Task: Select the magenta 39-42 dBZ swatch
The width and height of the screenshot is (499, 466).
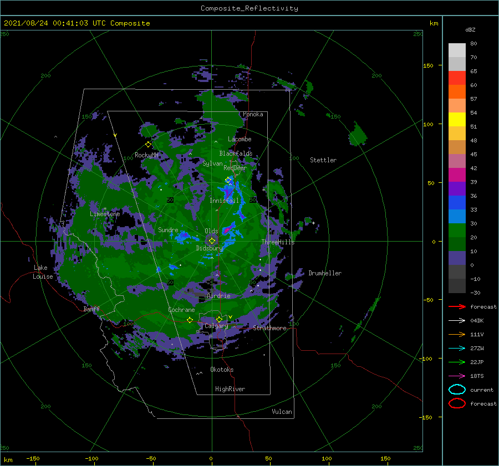Action: pyautogui.click(x=457, y=175)
